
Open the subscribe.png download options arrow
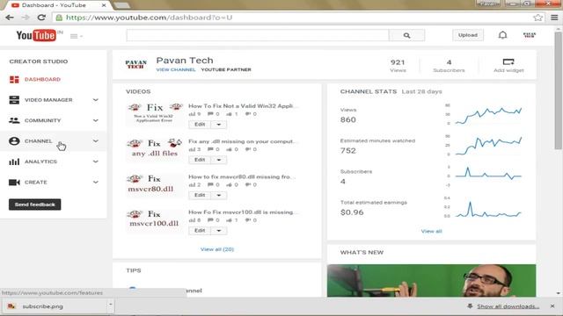click(111, 305)
